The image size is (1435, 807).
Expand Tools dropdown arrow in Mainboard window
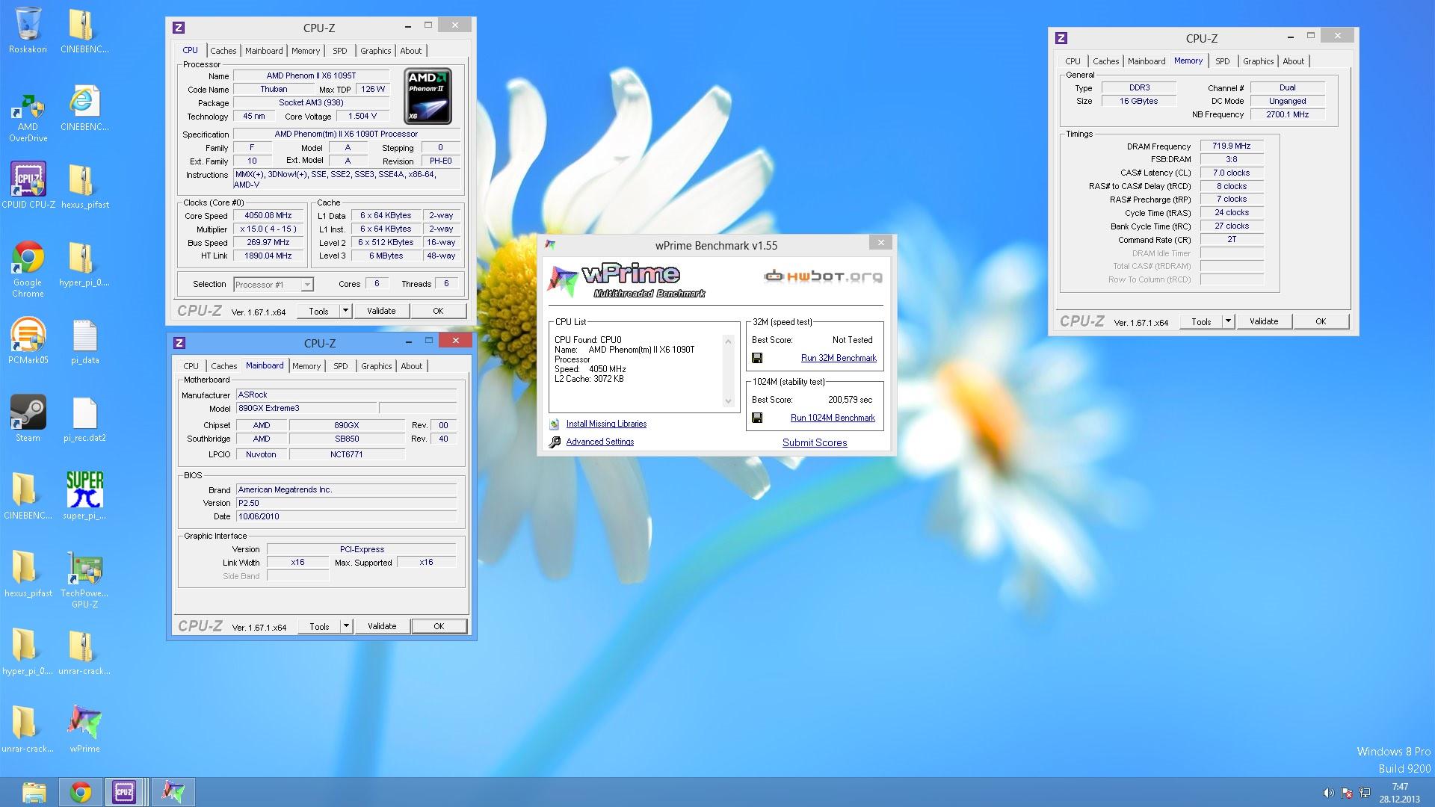tap(346, 626)
